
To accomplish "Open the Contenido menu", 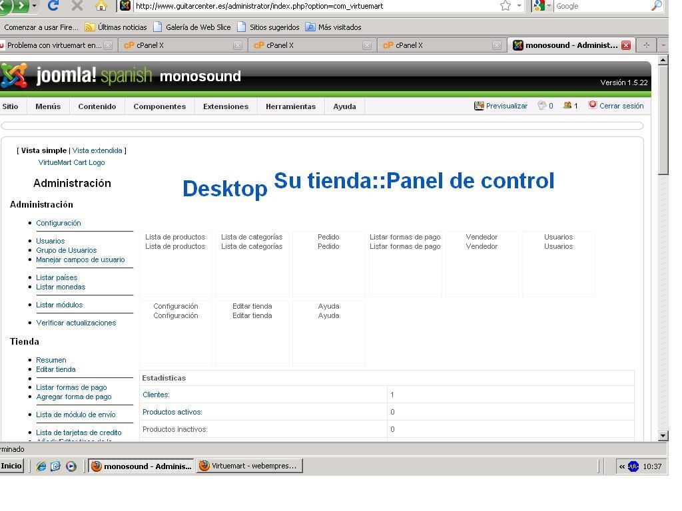I will [x=97, y=106].
